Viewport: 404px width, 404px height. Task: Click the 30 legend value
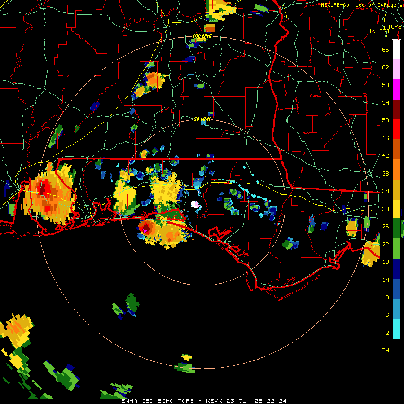click(386, 209)
